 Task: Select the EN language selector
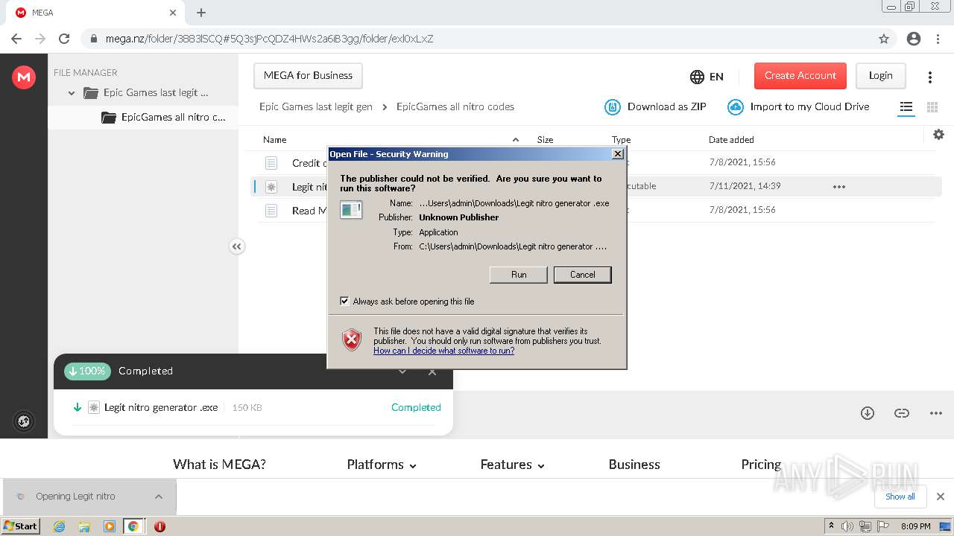tap(716, 77)
